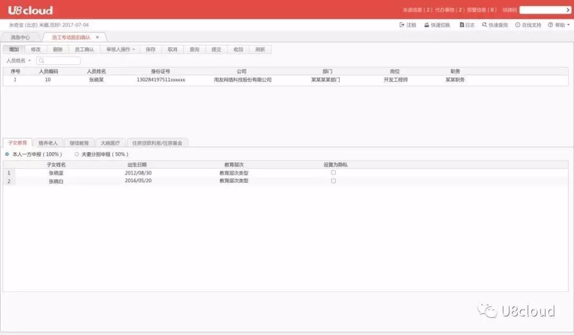Open the 人员姓名 search field selector
The image size is (574, 335).
click(x=18, y=61)
